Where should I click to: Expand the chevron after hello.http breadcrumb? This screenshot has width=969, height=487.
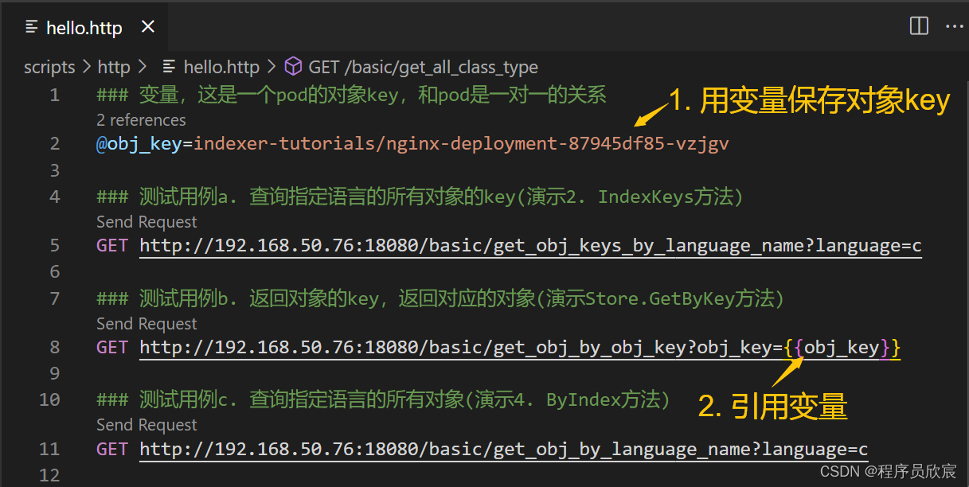[271, 67]
